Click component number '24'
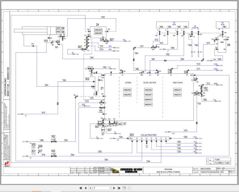239x192 pixels. click(98, 24)
